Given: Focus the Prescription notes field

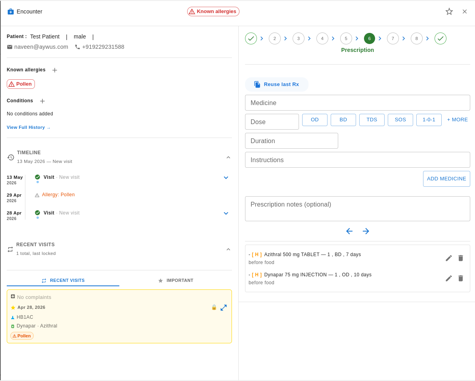Looking at the screenshot, I should coord(358,209).
